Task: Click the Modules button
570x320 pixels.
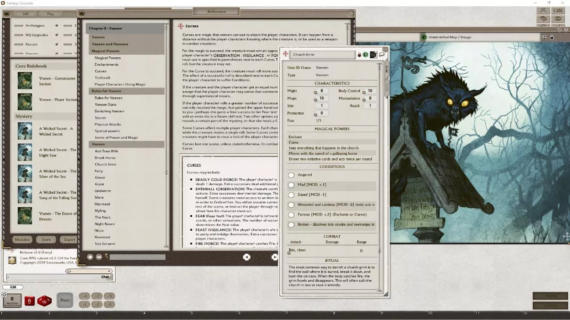Action: [22, 240]
